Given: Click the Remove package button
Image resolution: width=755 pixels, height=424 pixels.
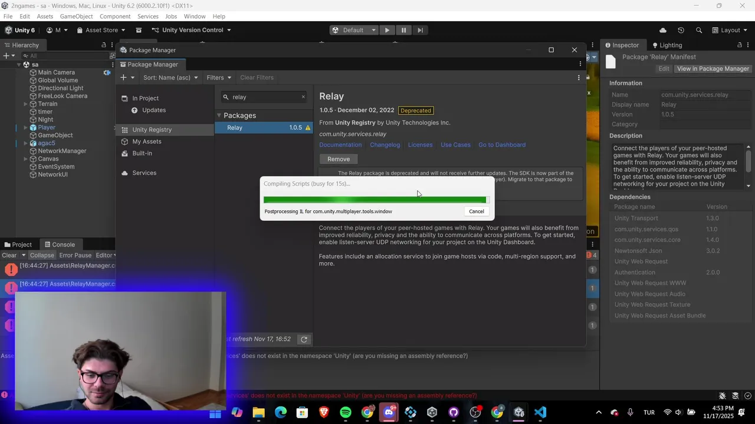Looking at the screenshot, I should 339,159.
